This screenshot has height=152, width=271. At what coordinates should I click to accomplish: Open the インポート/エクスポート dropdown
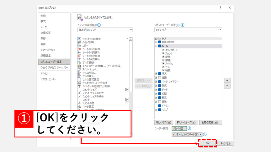click(187, 134)
